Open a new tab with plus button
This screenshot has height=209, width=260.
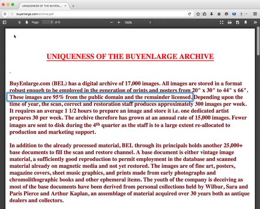point(73,6)
